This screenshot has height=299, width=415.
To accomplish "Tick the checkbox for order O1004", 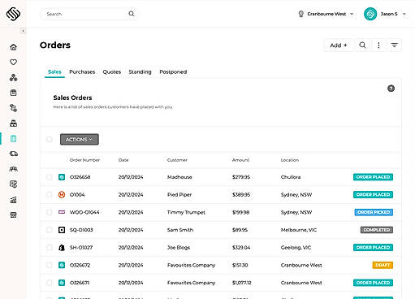I will tap(50, 194).
